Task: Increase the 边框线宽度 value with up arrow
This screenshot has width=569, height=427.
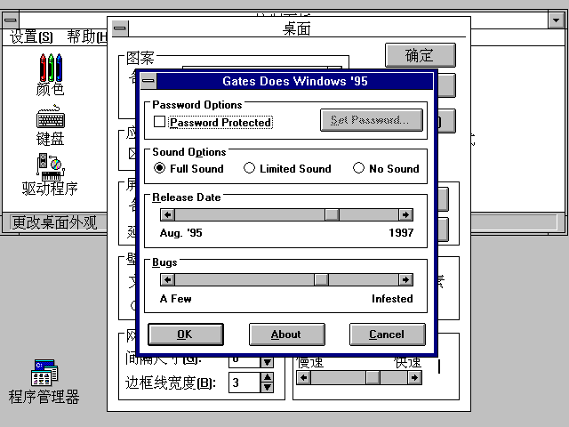Action: (x=268, y=377)
